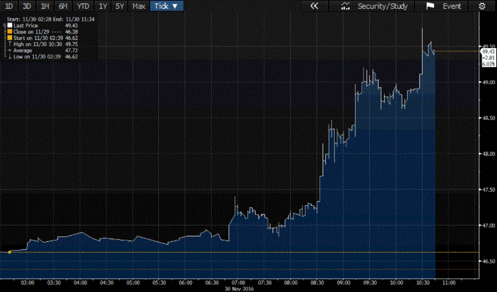The width and height of the screenshot is (497, 292).
Task: Choose the 1Y range tab
Action: (103, 6)
